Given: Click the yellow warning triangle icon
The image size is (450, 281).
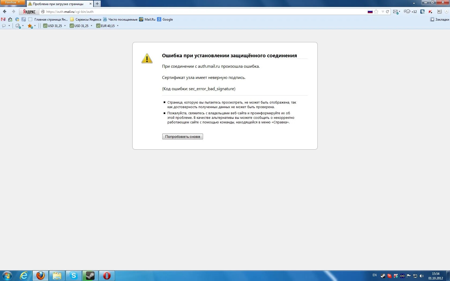Looking at the screenshot, I should [x=147, y=58].
